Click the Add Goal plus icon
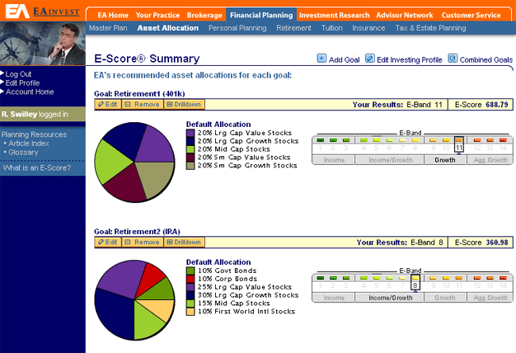The width and height of the screenshot is (516, 353). [322, 59]
